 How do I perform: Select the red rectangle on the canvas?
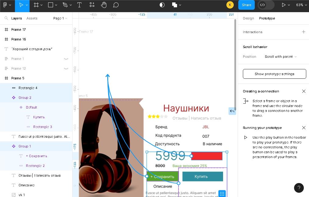pyautogui.click(x=207, y=156)
